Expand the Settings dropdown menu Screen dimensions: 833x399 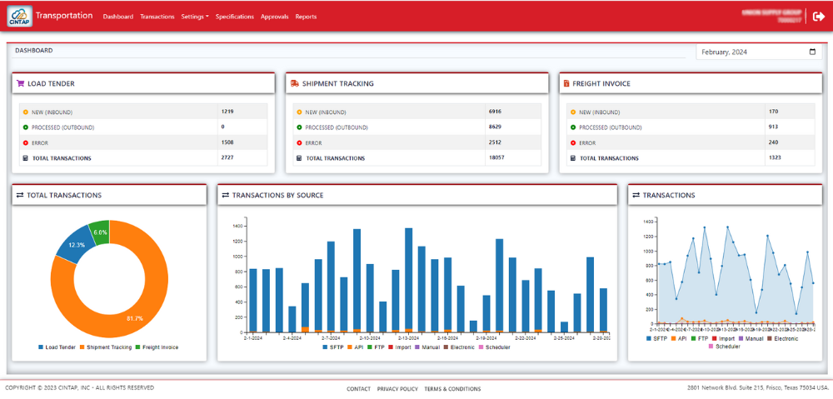(194, 17)
